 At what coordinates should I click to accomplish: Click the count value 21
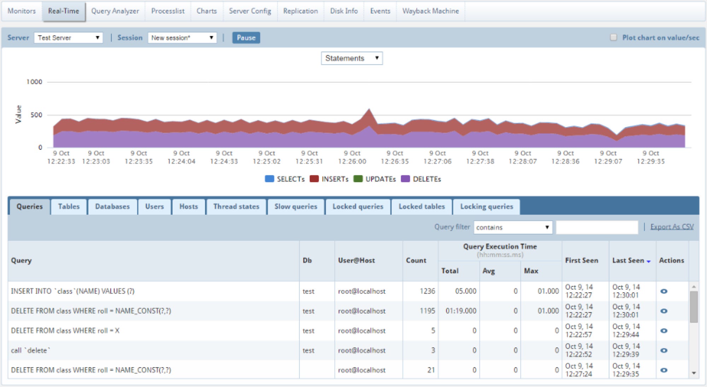(x=431, y=370)
